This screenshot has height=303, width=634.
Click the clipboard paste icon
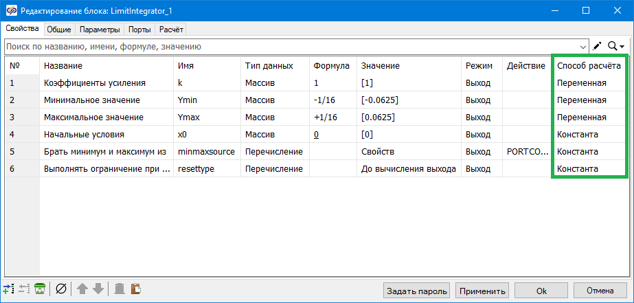coord(135,289)
